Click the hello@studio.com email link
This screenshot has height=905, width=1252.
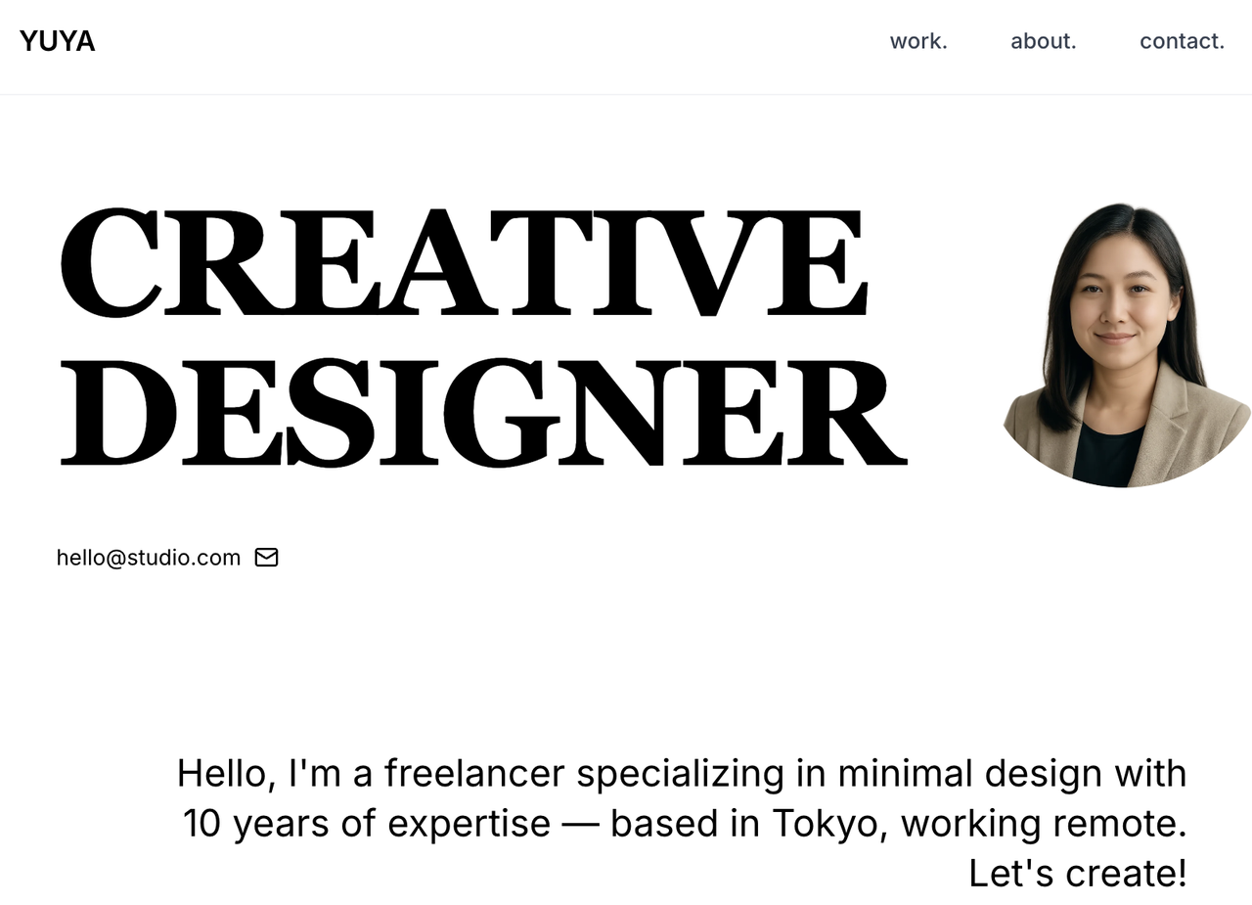click(x=149, y=558)
